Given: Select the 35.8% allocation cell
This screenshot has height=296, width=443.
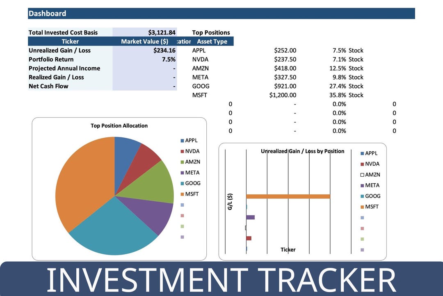Looking at the screenshot, I should tap(338, 95).
